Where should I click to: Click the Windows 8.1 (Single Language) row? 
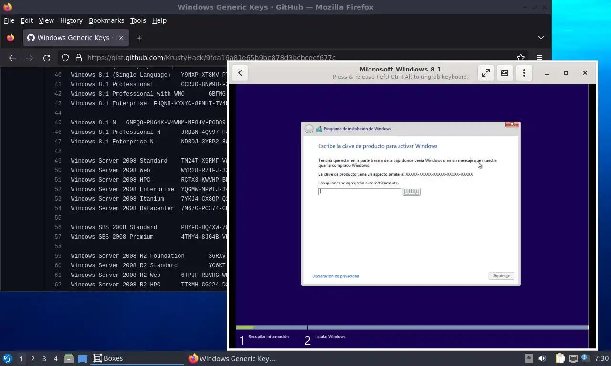(x=148, y=75)
